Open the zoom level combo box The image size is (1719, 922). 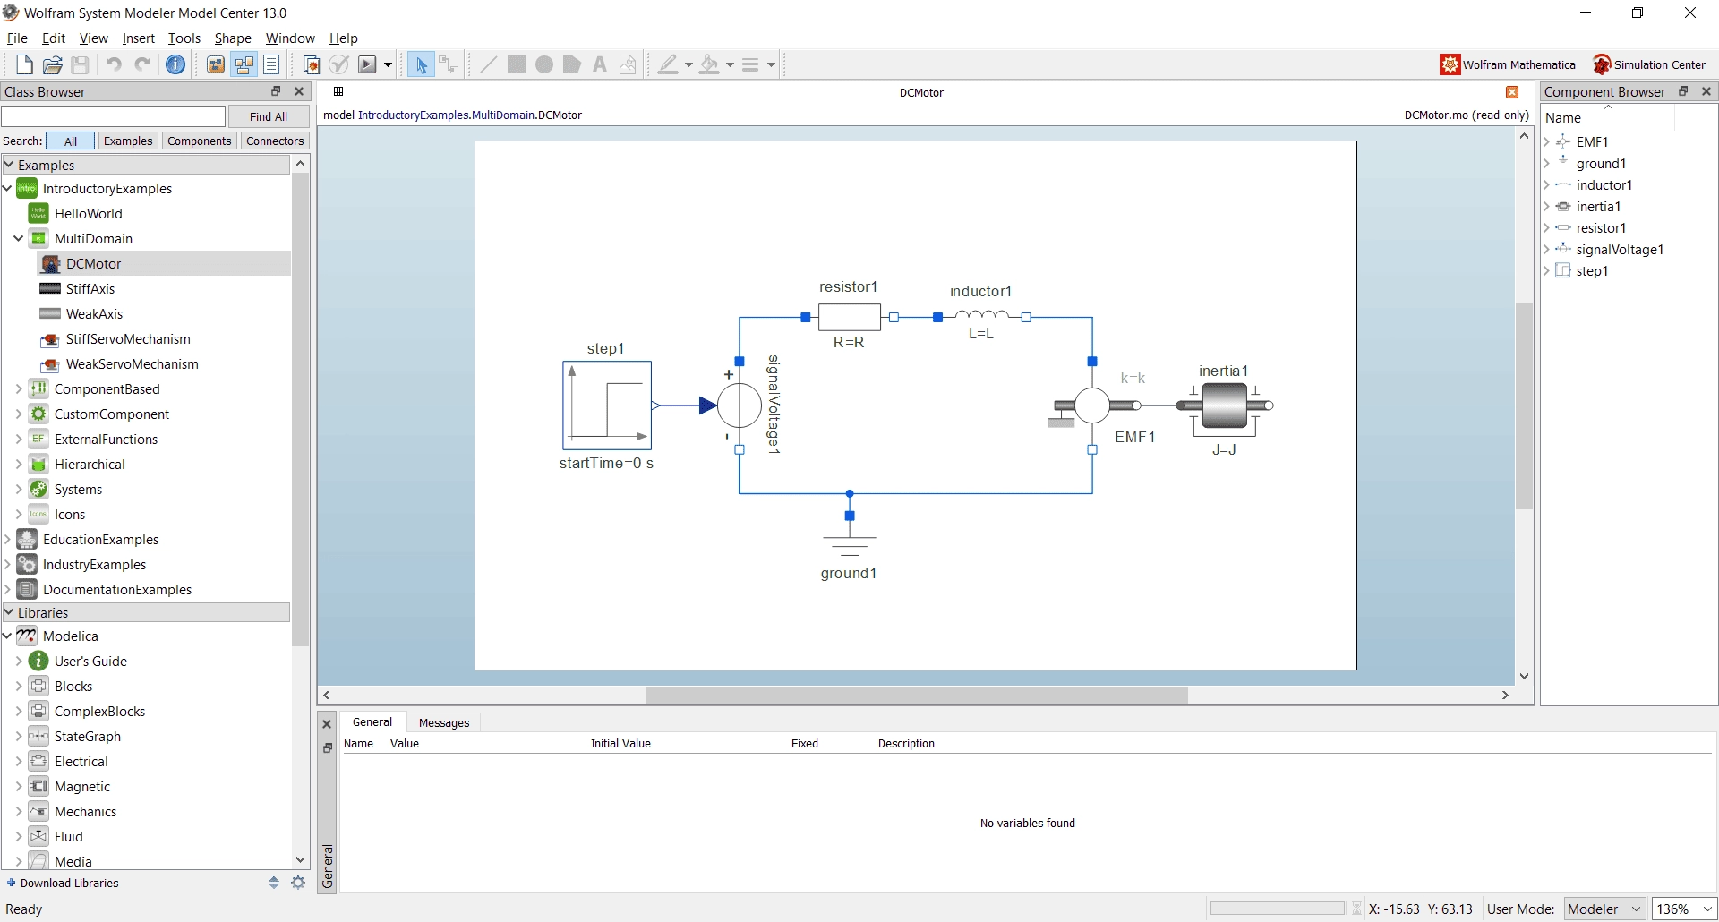[1683, 909]
